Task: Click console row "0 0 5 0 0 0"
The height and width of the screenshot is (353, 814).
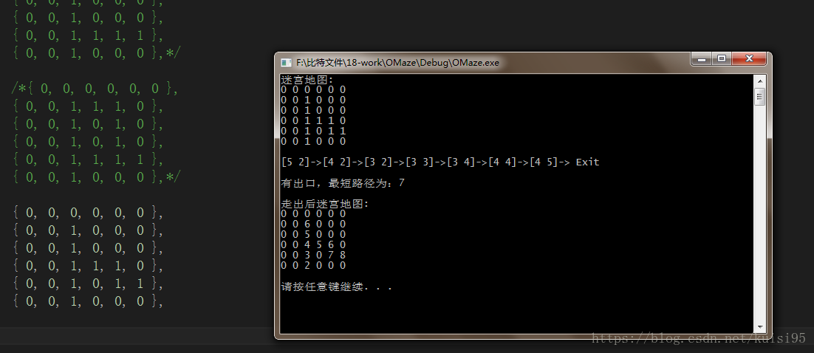Action: tap(313, 235)
